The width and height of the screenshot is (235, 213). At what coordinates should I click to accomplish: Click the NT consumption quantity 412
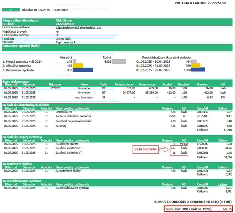[173, 148]
